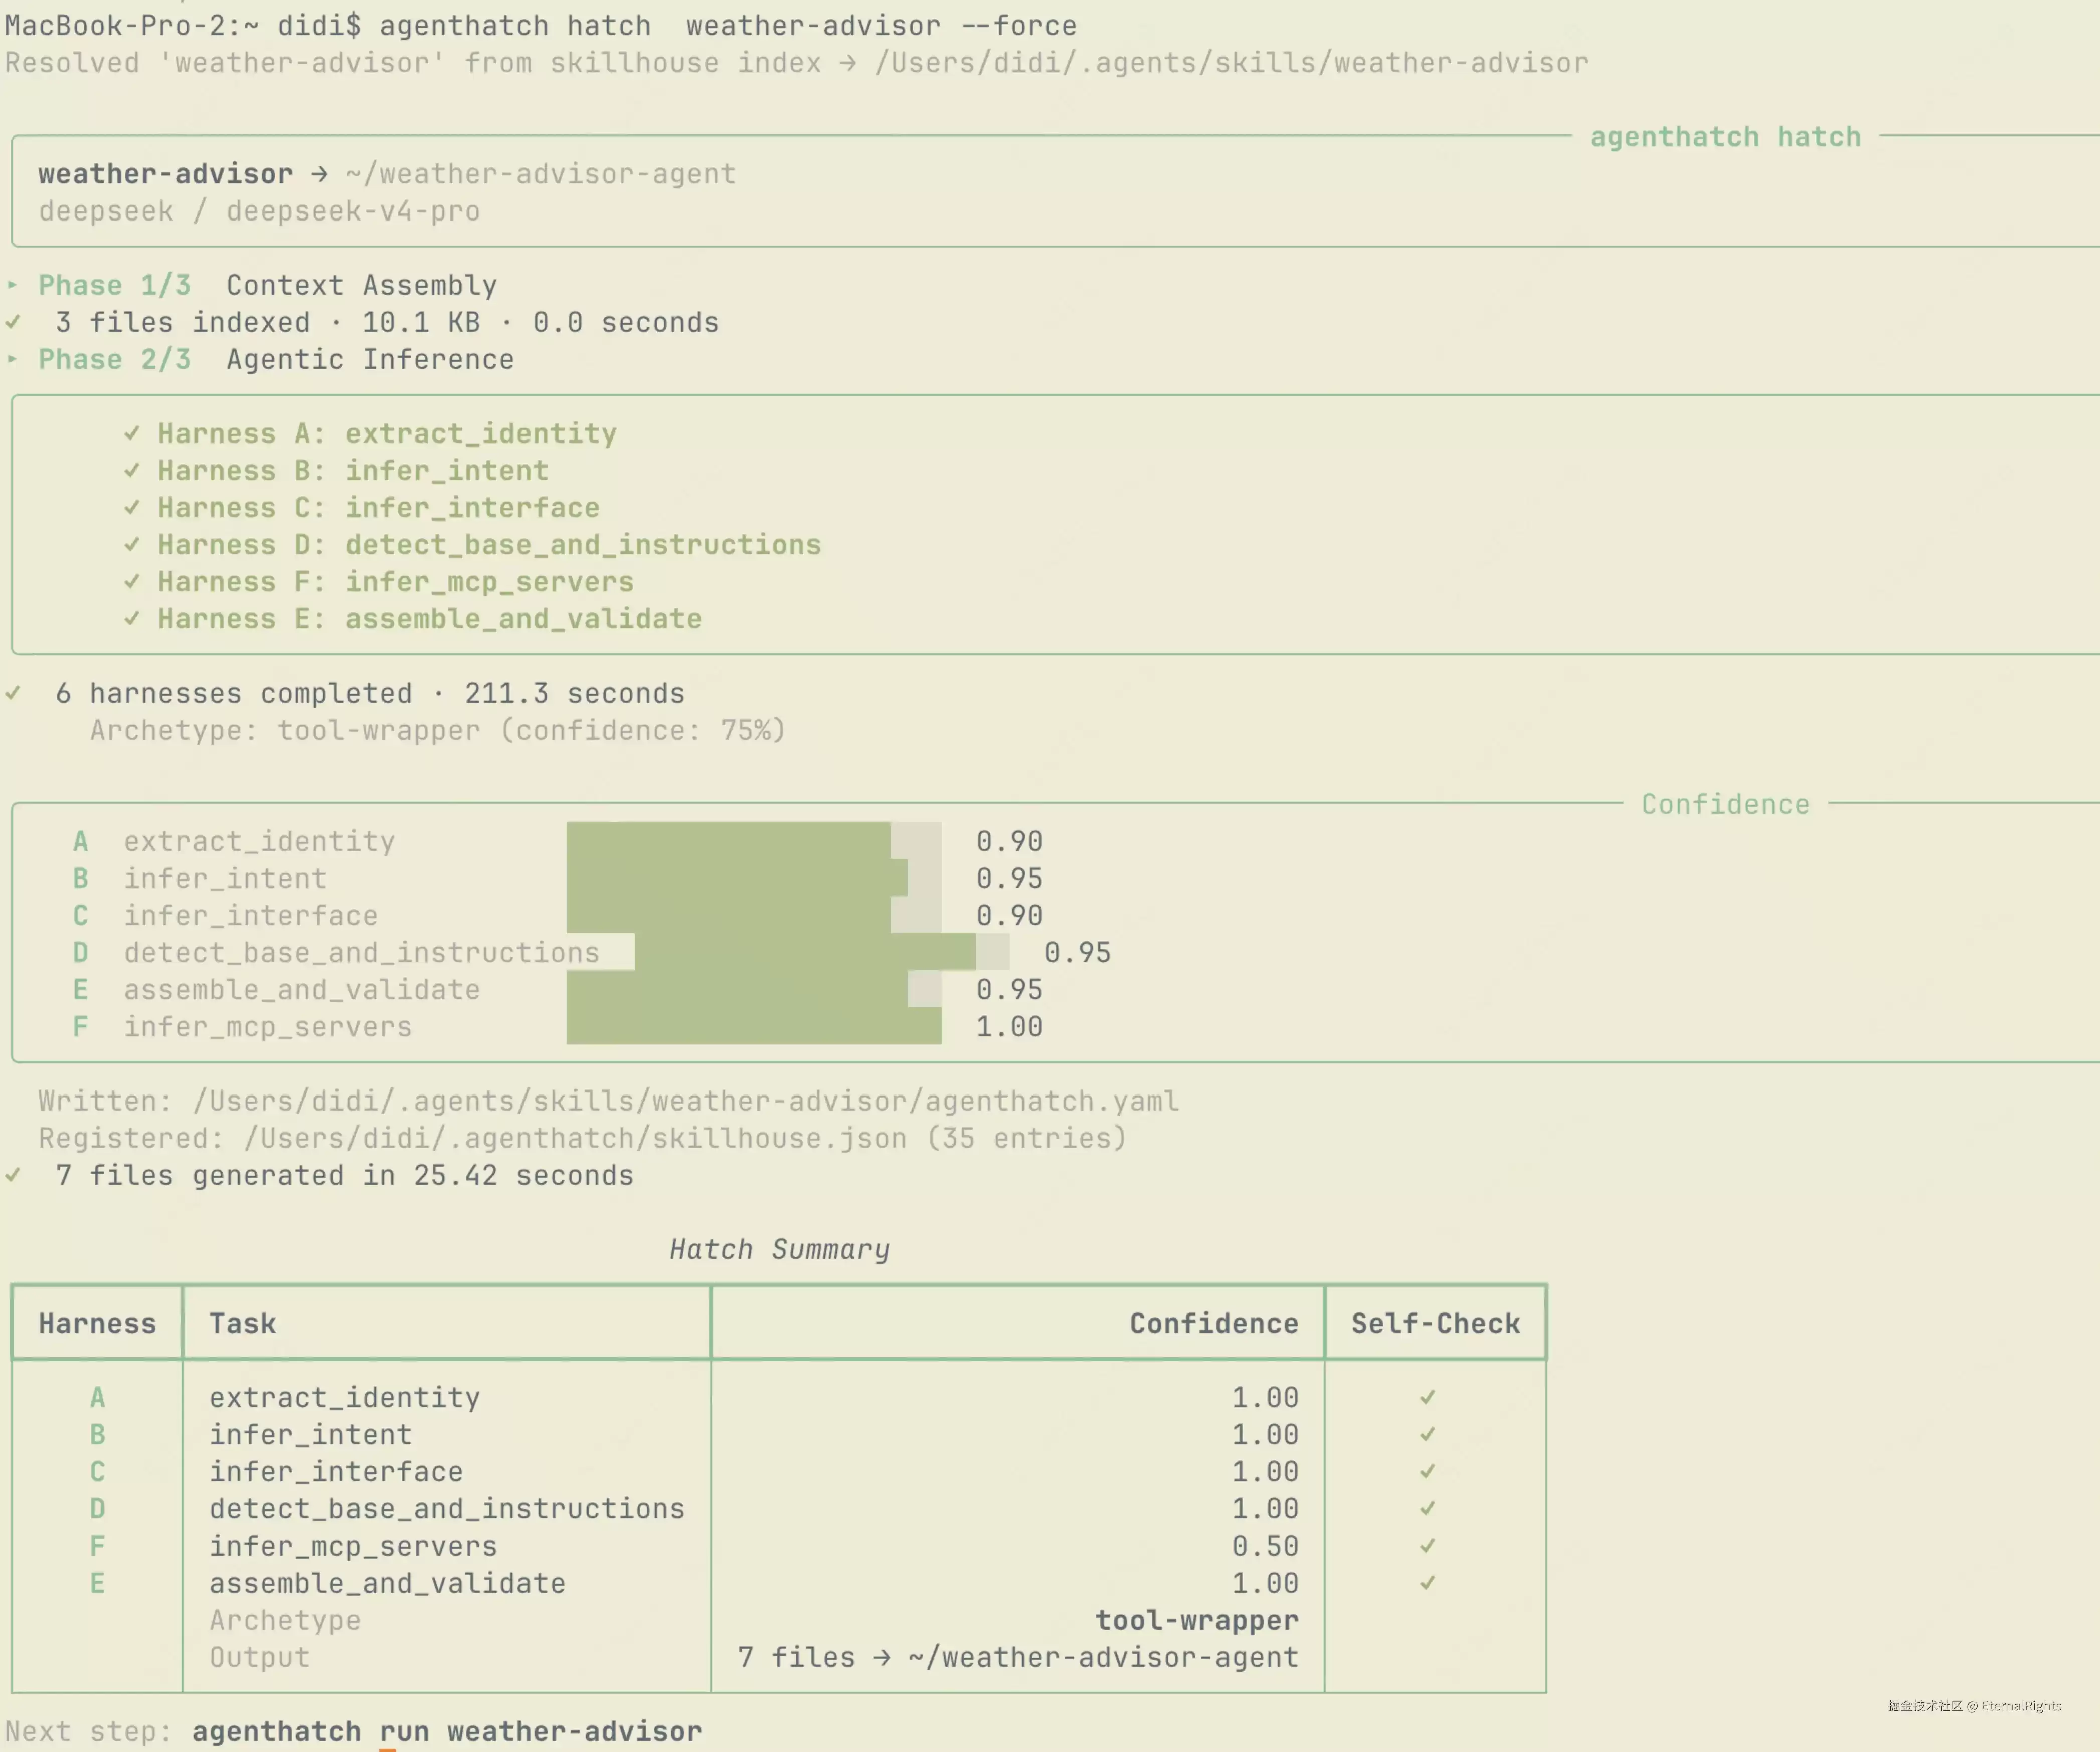Image resolution: width=2100 pixels, height=1752 pixels.
Task: Click checkmark beside Harness E: assemble_and_validate
Action: [132, 618]
